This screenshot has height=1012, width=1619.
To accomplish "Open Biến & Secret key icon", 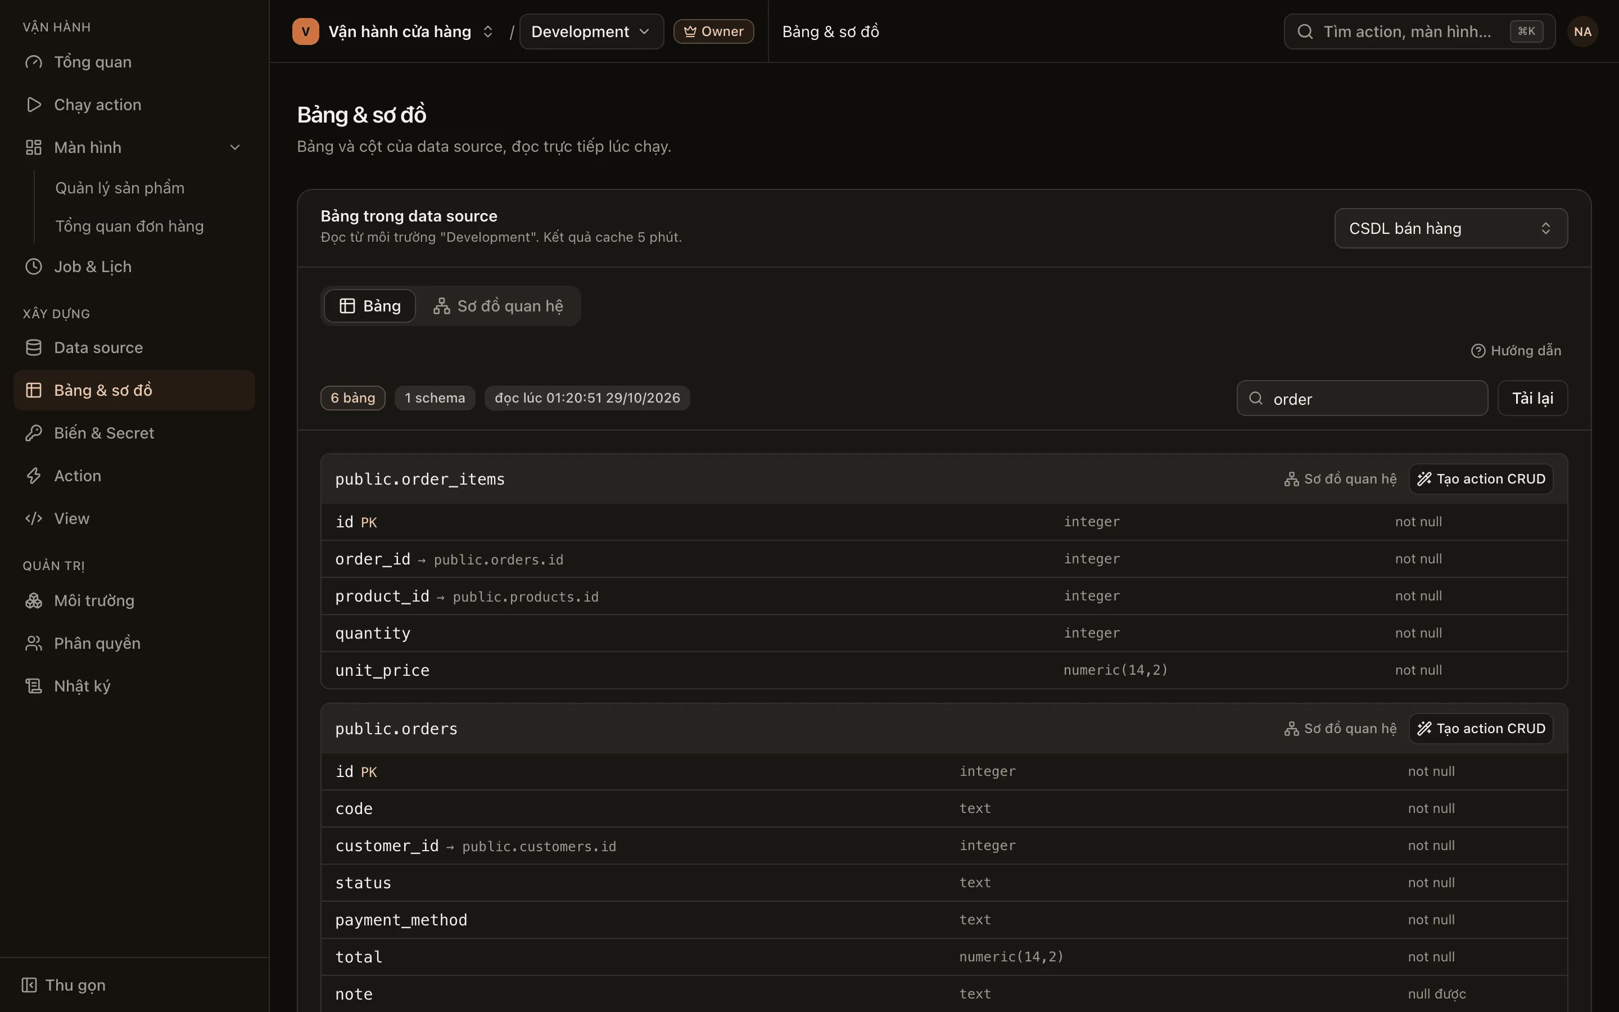I will (x=34, y=433).
